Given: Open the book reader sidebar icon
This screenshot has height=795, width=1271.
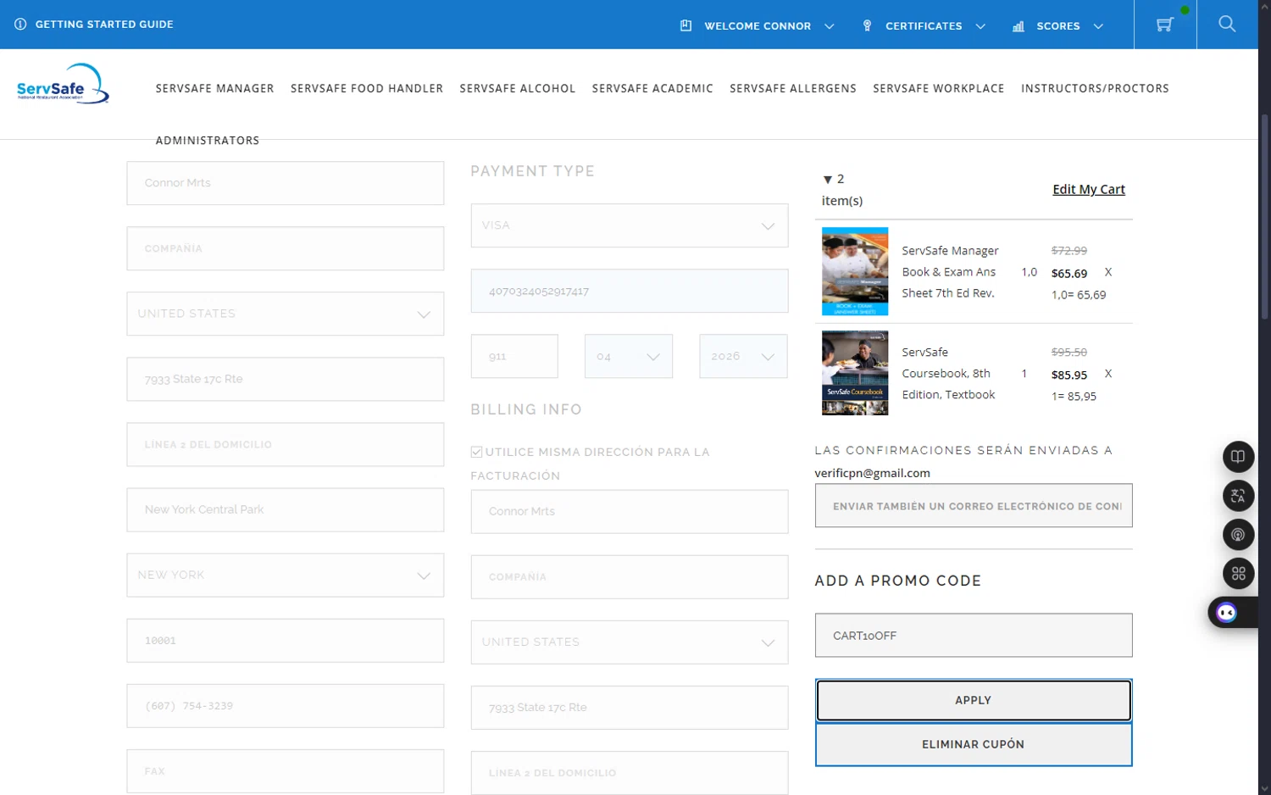Looking at the screenshot, I should pos(1238,457).
